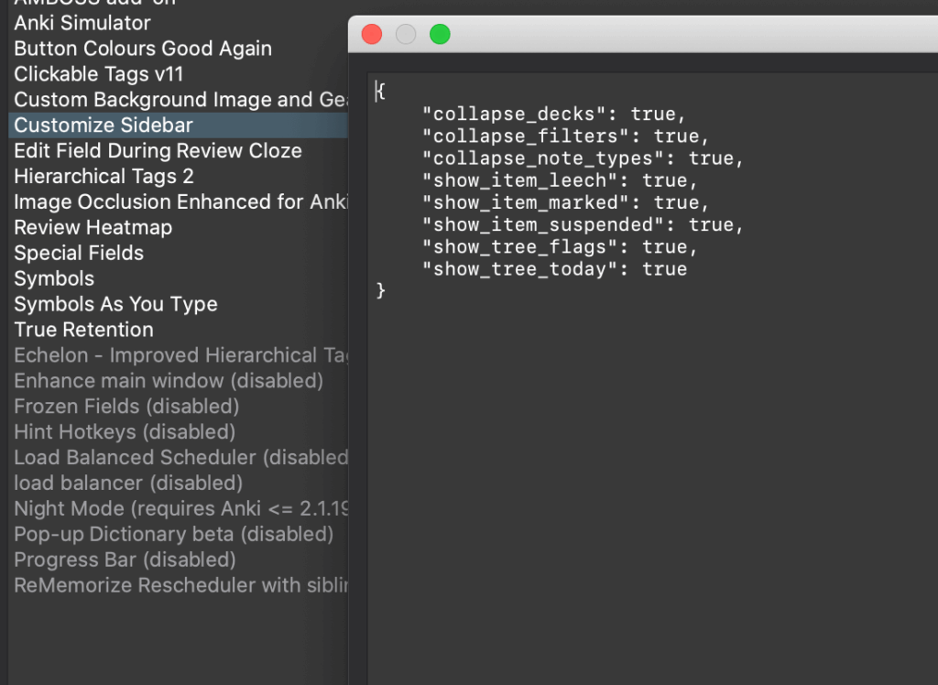The image size is (938, 685).
Task: Select the Echelon Improved Hierarchical Tags row
Action: pos(179,355)
